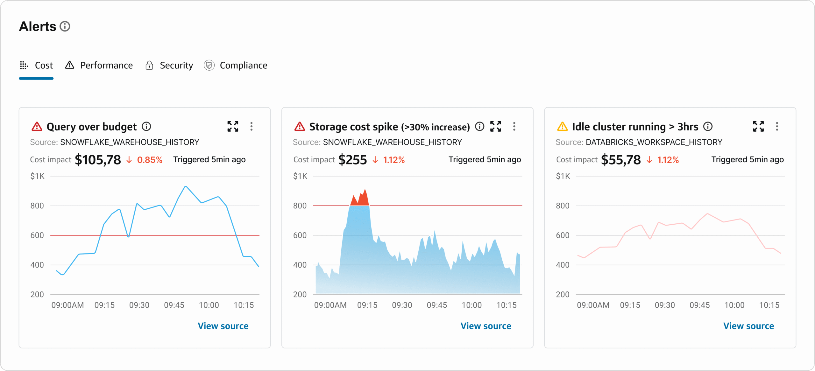Select the Cost tab

36,65
